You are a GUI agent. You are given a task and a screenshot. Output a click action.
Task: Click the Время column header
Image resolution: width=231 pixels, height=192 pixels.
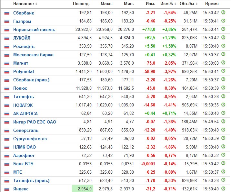point(212,4)
